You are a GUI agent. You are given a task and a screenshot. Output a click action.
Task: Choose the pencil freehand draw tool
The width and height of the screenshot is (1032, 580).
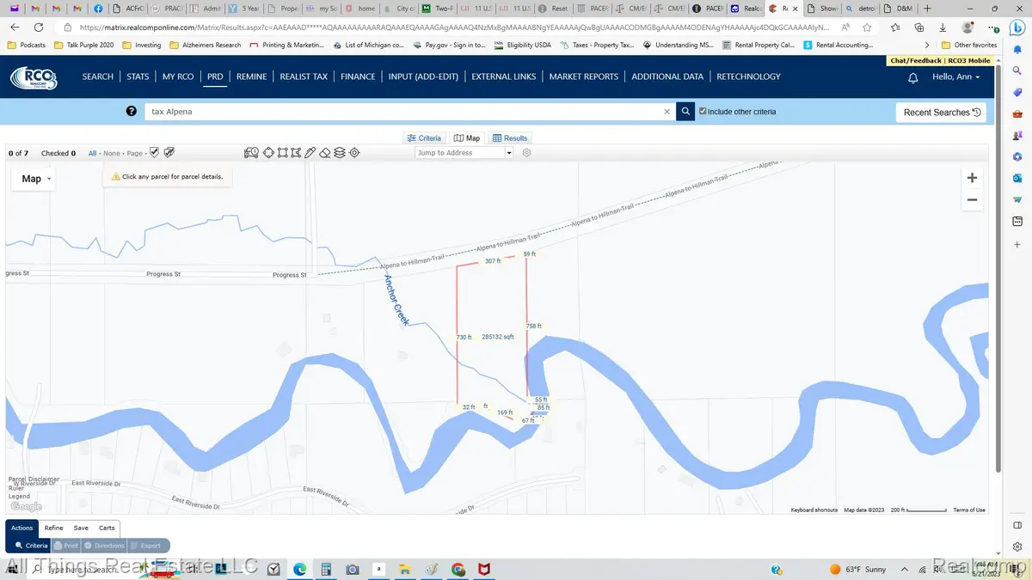(310, 153)
